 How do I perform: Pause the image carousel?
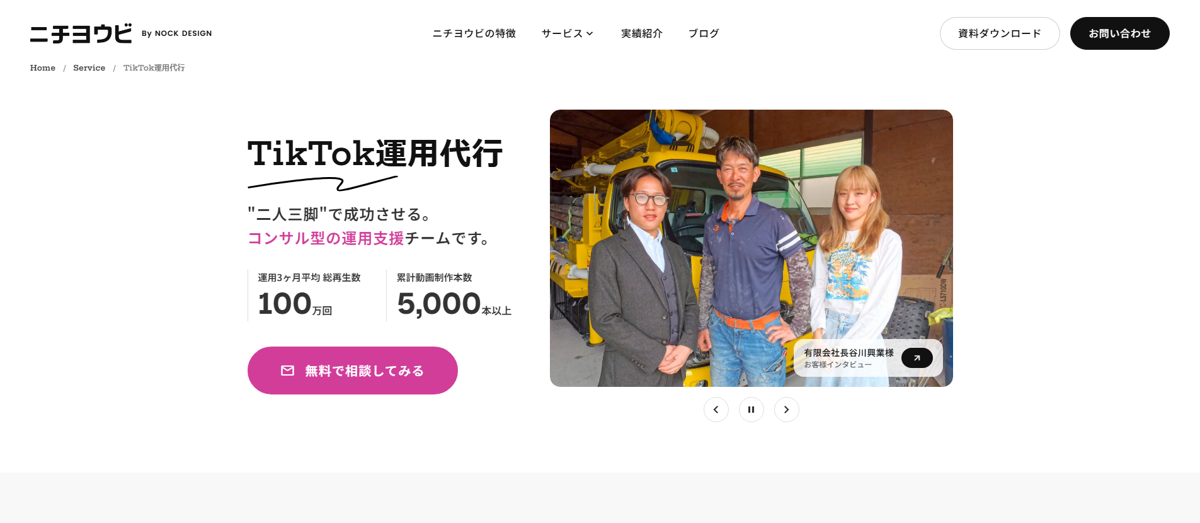[751, 410]
